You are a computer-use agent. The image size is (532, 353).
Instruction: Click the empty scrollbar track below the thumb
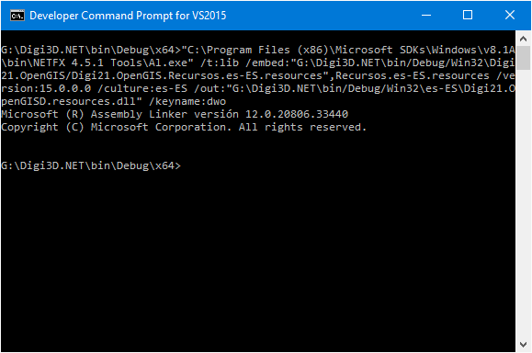click(x=523, y=204)
